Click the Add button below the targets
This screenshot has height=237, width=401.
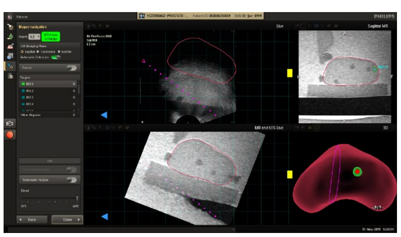click(50, 161)
